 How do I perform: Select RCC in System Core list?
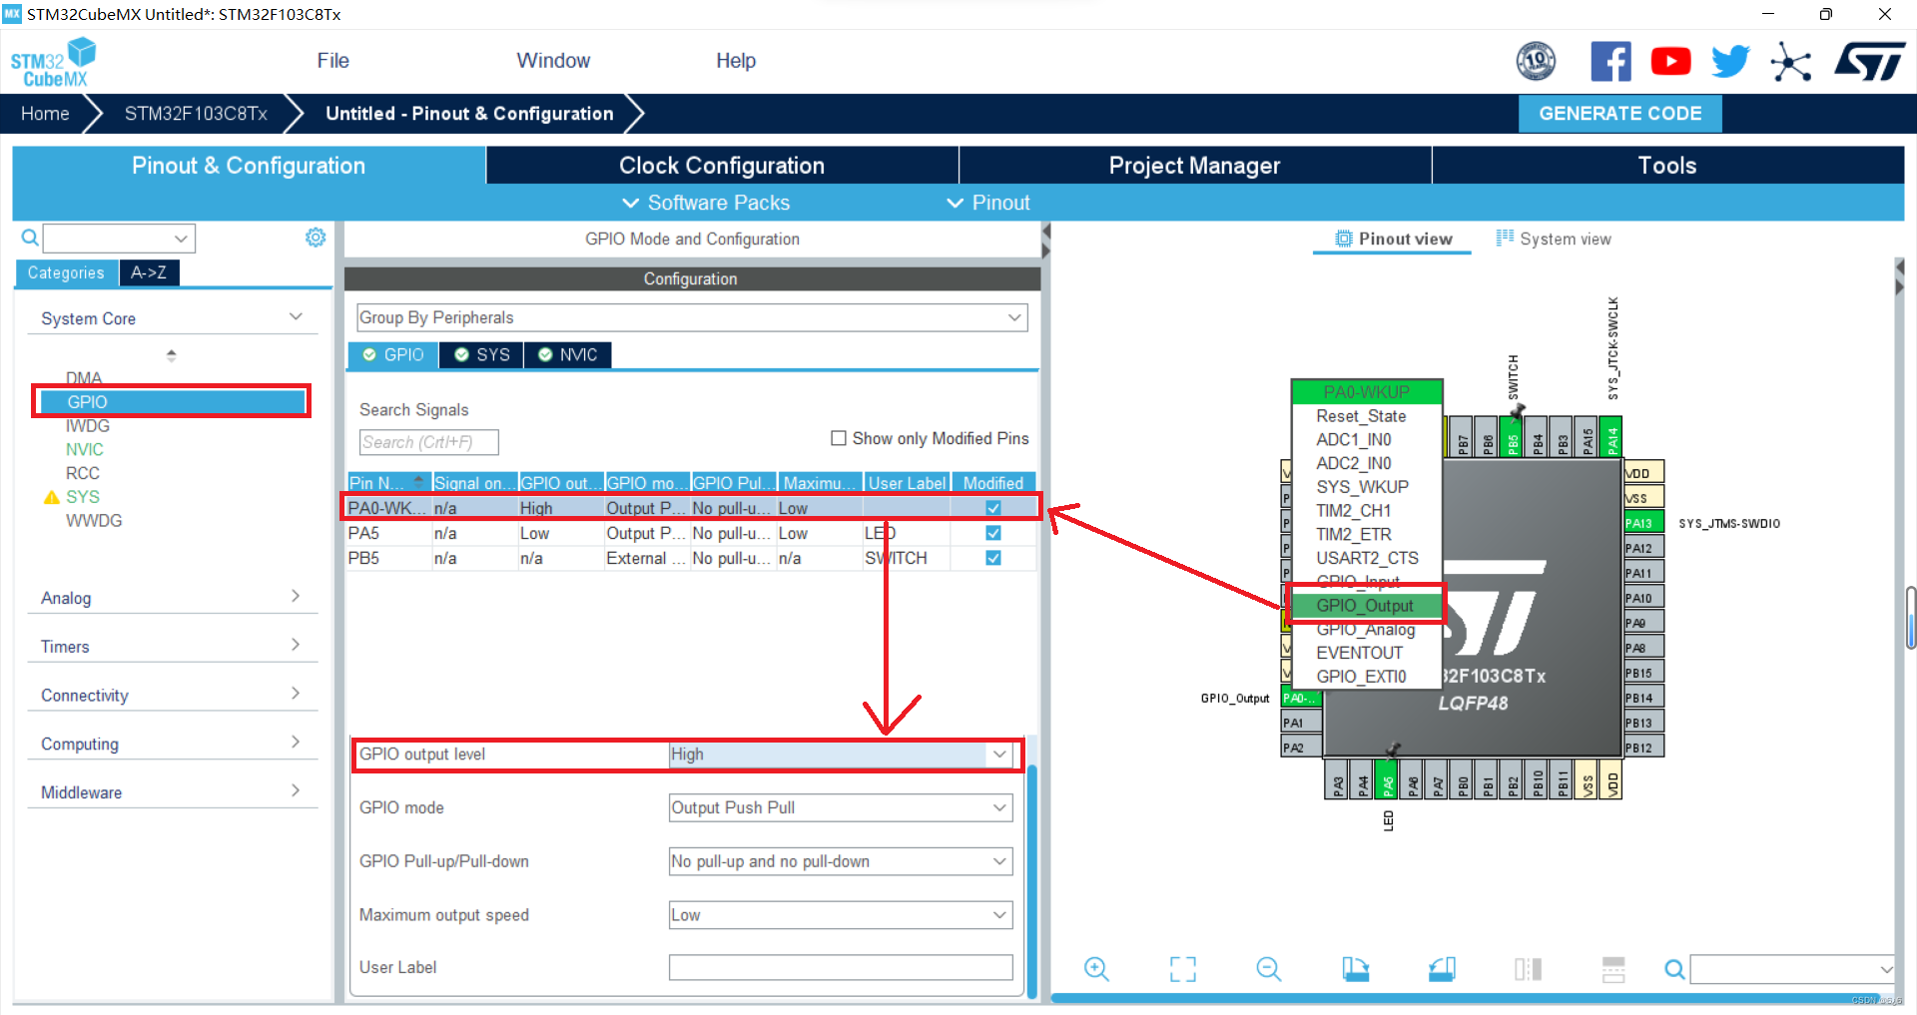pos(83,473)
